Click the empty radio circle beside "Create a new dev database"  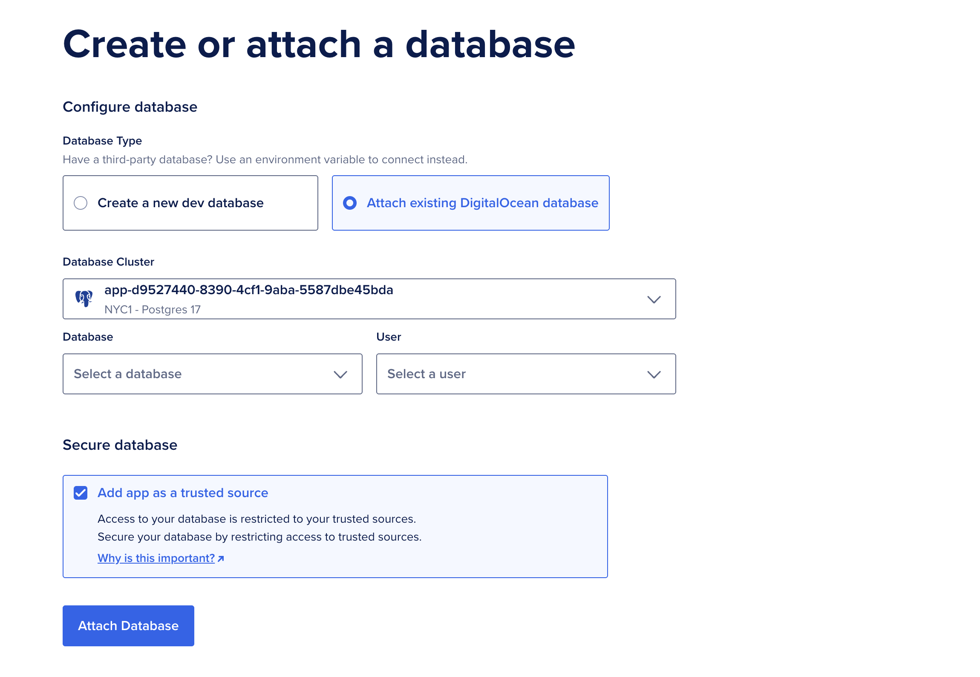tap(80, 203)
